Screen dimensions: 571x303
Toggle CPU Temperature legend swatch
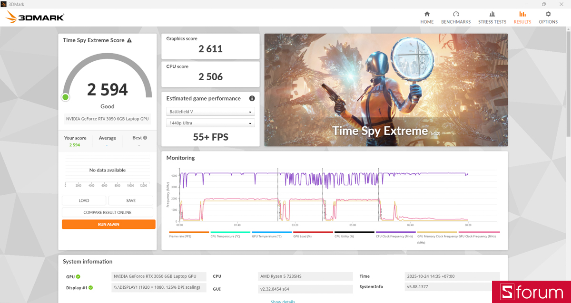click(x=230, y=232)
